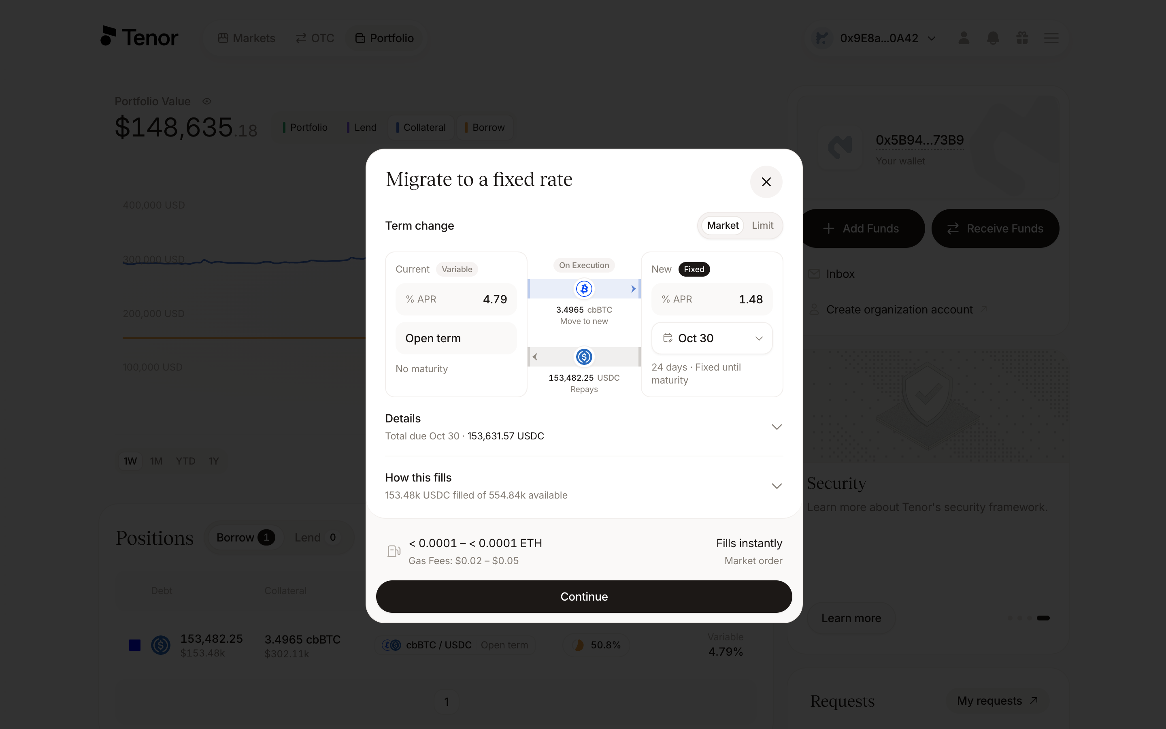Click the wallet avatar icon in wallet card

click(x=840, y=147)
